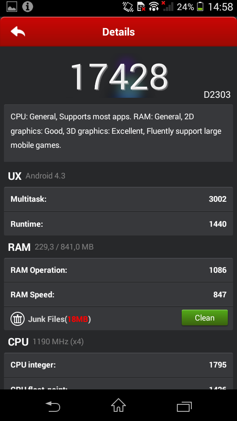237x421 pixels.
Task: Select the CPU integer score row
Action: pyautogui.click(x=118, y=364)
